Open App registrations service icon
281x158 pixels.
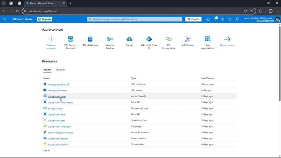(x=207, y=39)
